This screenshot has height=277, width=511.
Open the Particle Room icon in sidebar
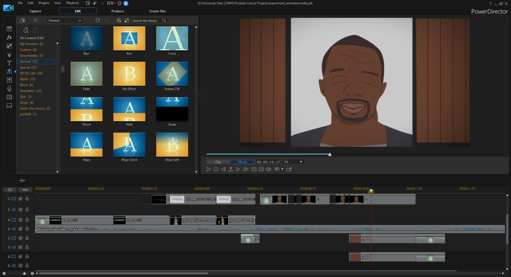click(x=9, y=54)
